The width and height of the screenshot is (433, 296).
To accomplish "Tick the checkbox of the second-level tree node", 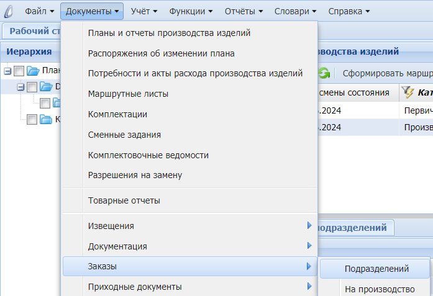I will [32, 87].
